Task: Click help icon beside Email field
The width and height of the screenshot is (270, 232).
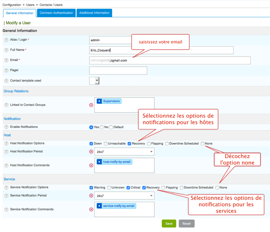Action: [x=6, y=60]
